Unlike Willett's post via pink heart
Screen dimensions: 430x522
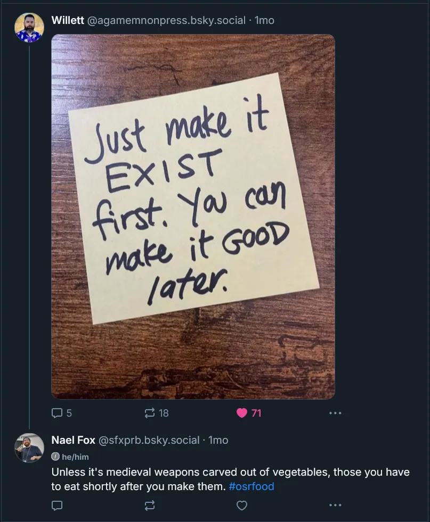click(x=242, y=413)
